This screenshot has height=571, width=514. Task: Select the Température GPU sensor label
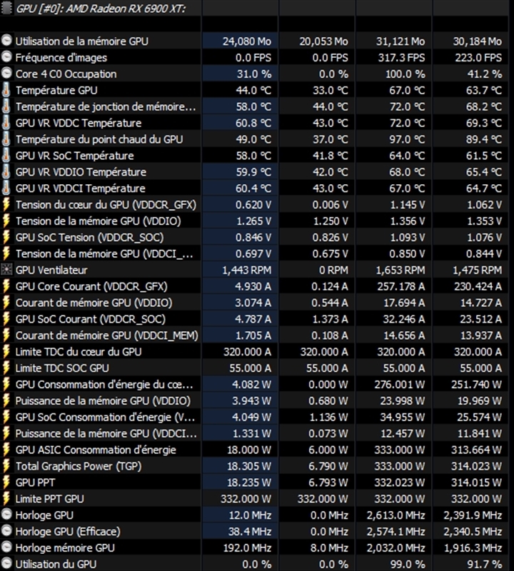click(x=56, y=91)
